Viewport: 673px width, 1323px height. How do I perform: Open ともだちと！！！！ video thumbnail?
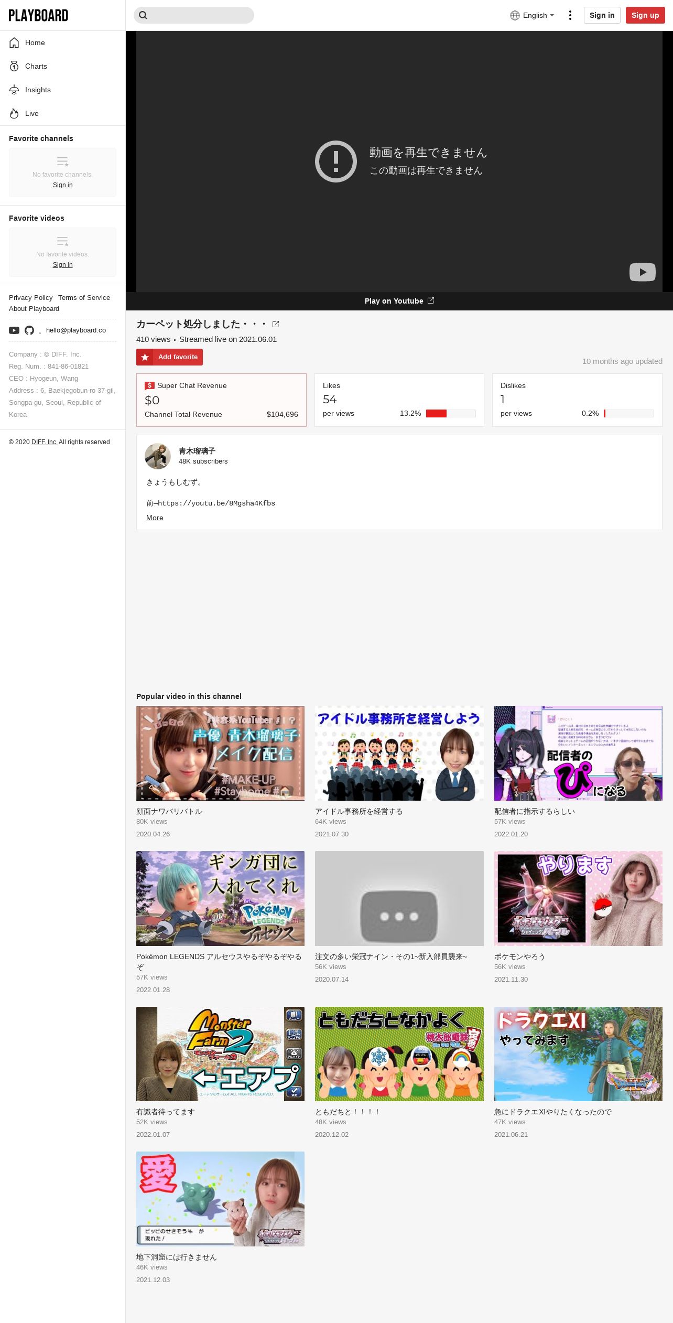(399, 1054)
